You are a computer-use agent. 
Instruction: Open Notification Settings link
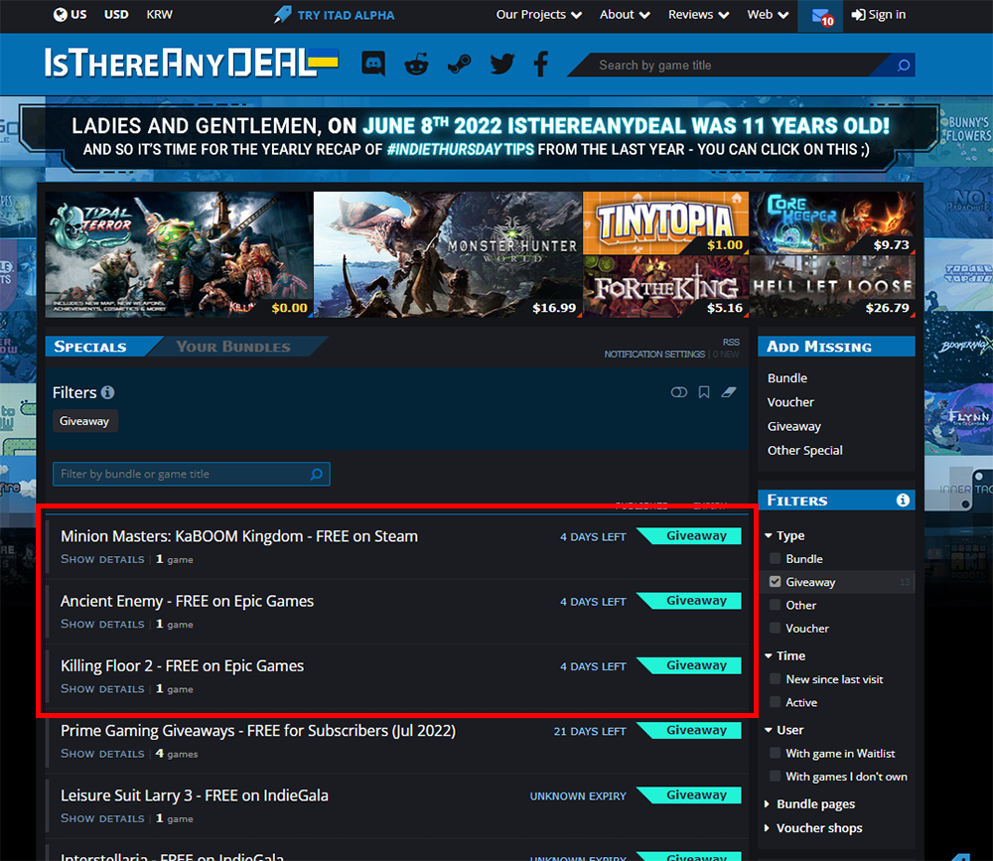tap(654, 355)
